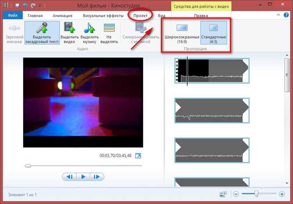293x204 pixels.
Task: Switch to the Главная ribbon tab
Action: 35,16
